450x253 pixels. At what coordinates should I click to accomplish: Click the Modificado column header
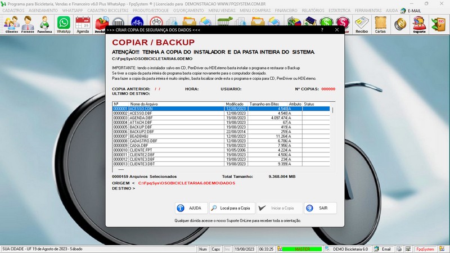click(235, 104)
